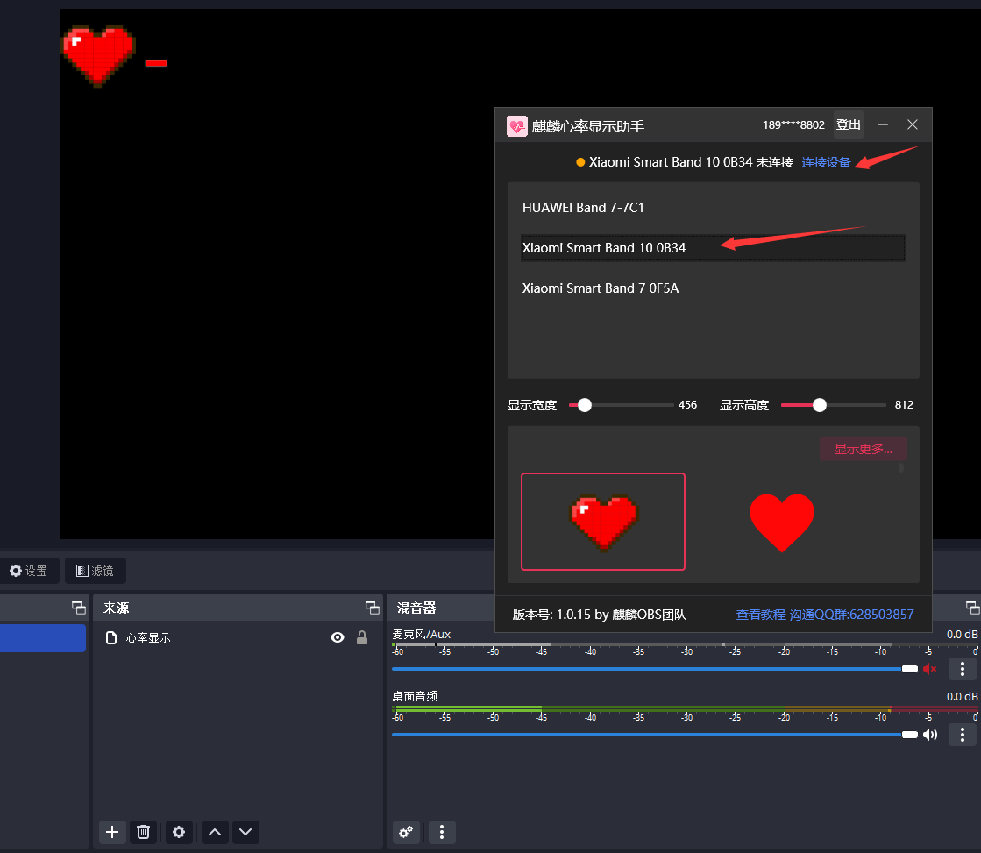Move source up with arrow icon

click(215, 832)
